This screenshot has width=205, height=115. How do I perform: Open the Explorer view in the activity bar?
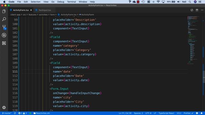[x=4, y=11]
